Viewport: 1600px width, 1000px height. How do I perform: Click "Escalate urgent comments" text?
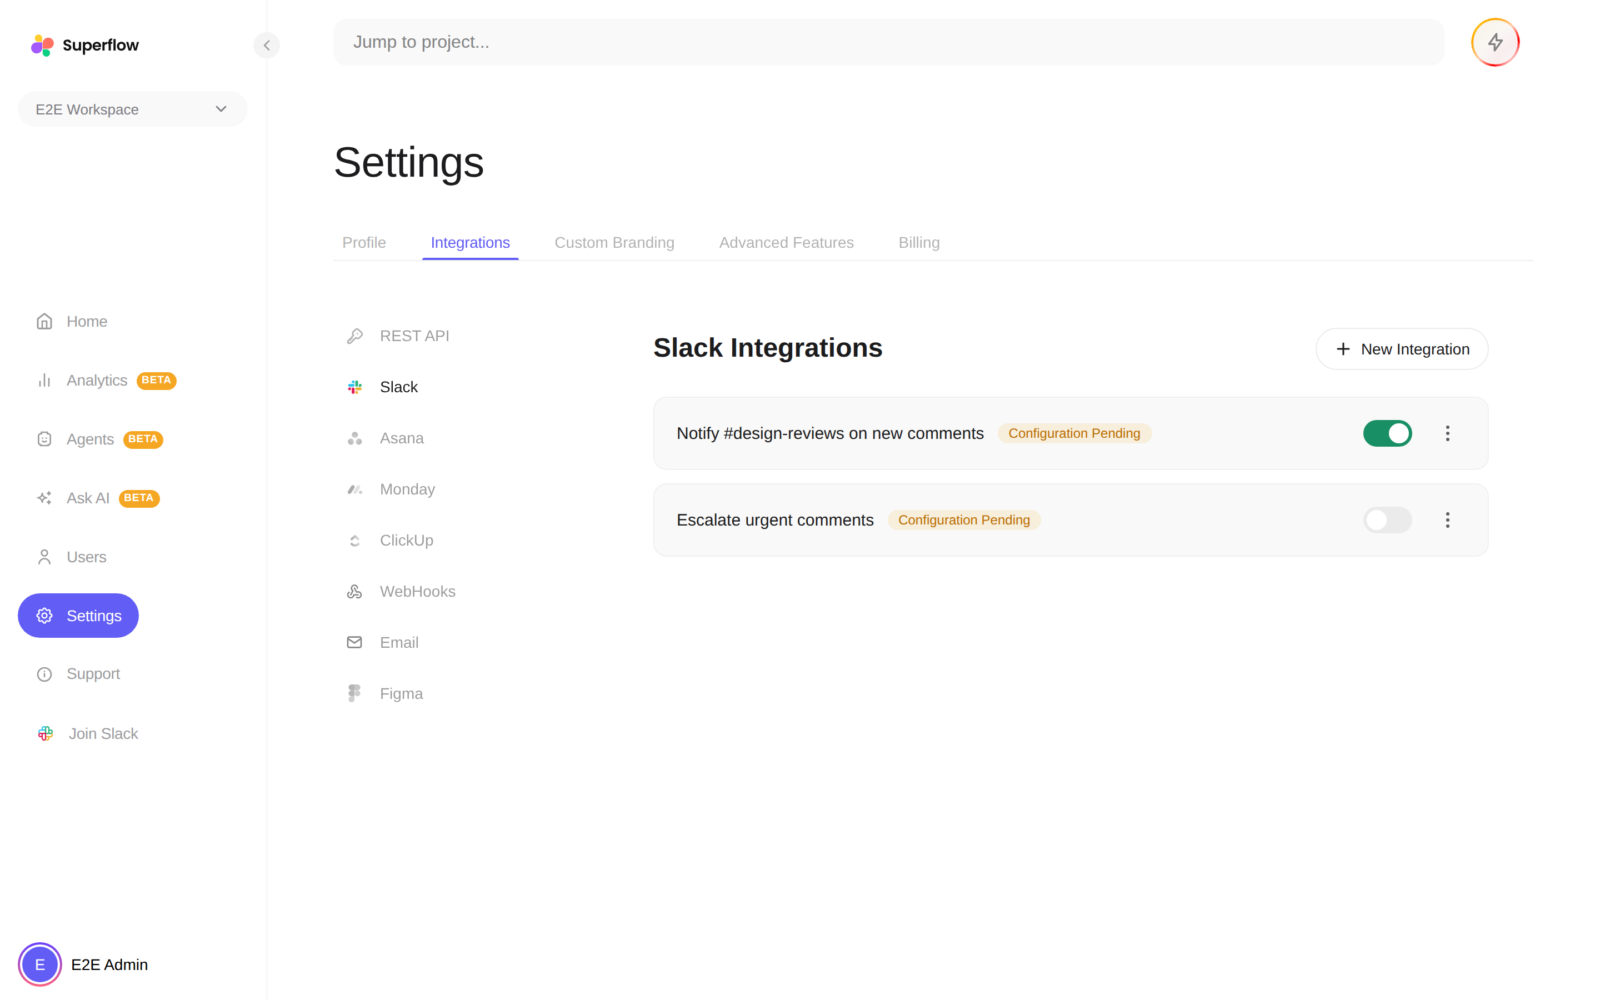[x=775, y=520]
